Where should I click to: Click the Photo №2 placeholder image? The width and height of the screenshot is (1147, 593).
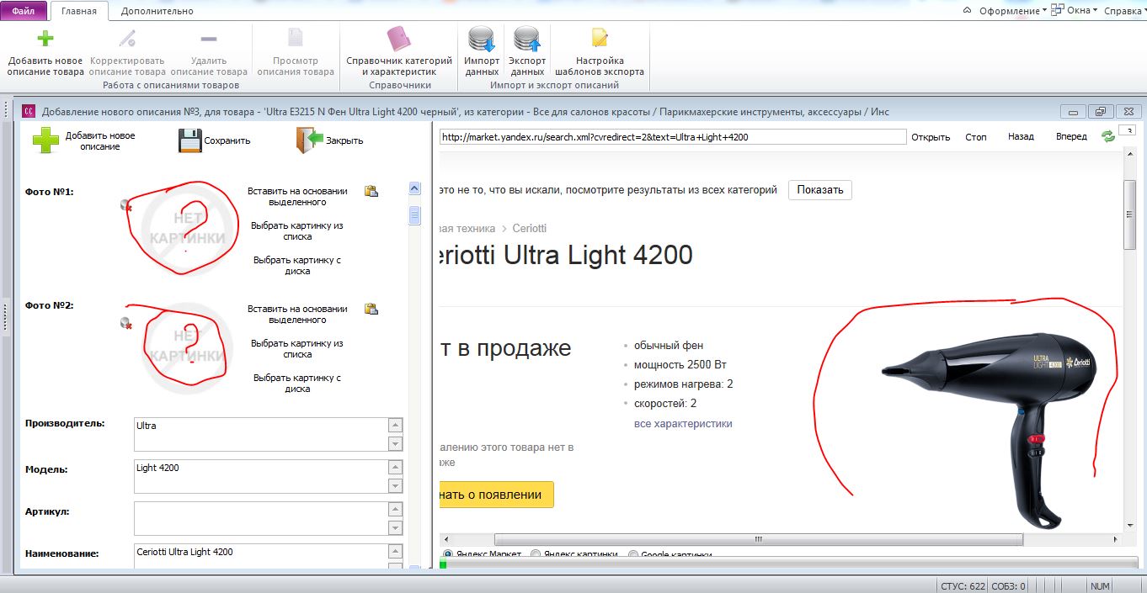coord(187,347)
